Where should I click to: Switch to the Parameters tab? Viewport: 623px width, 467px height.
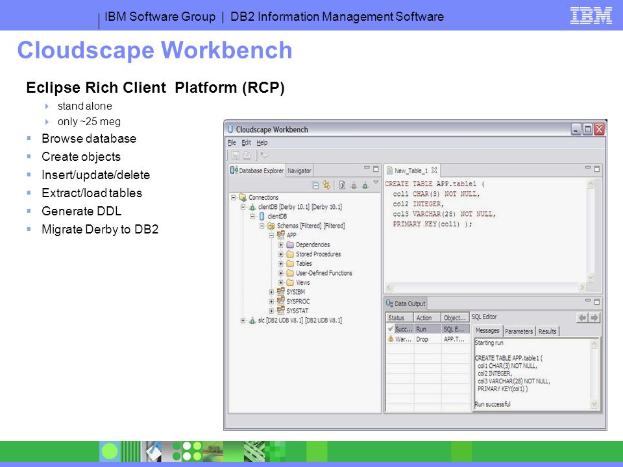point(519,331)
